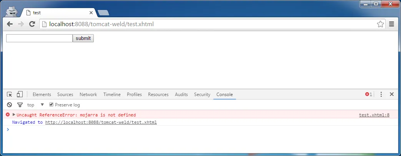Focus the text input beside submit
The height and width of the screenshot is (156, 401).
coord(39,38)
